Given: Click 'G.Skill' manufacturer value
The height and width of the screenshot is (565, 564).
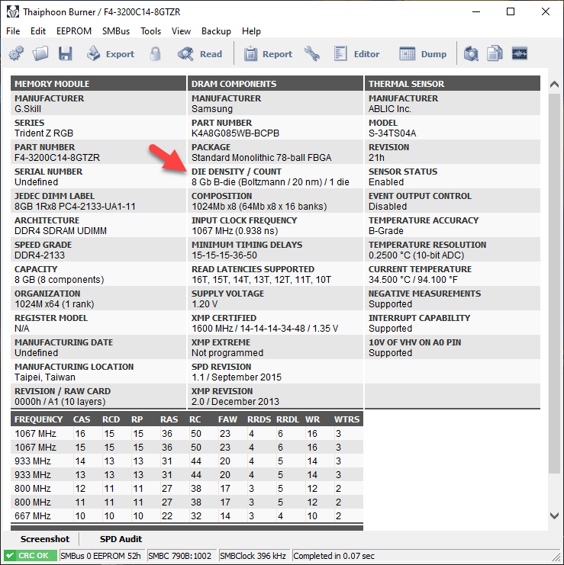Looking at the screenshot, I should point(27,109).
